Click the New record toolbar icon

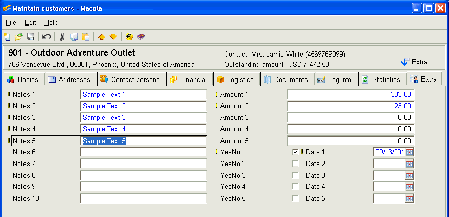[x=7, y=37]
